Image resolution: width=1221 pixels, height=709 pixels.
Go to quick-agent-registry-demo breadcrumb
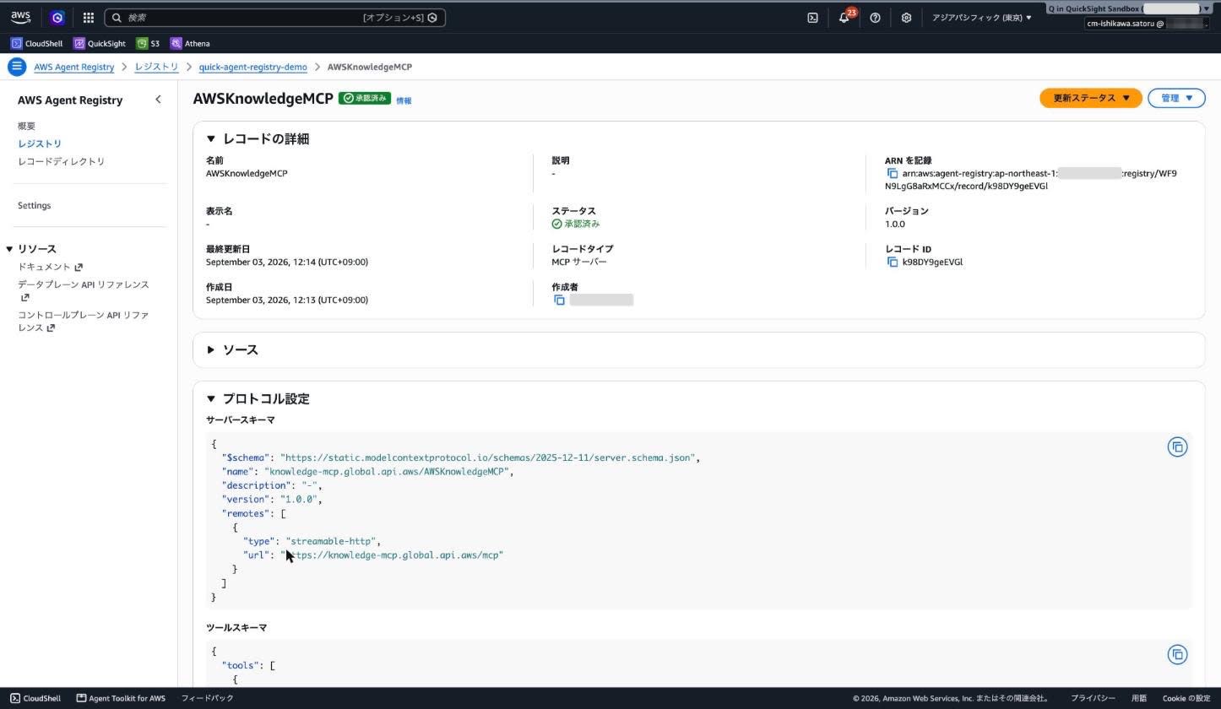253,67
